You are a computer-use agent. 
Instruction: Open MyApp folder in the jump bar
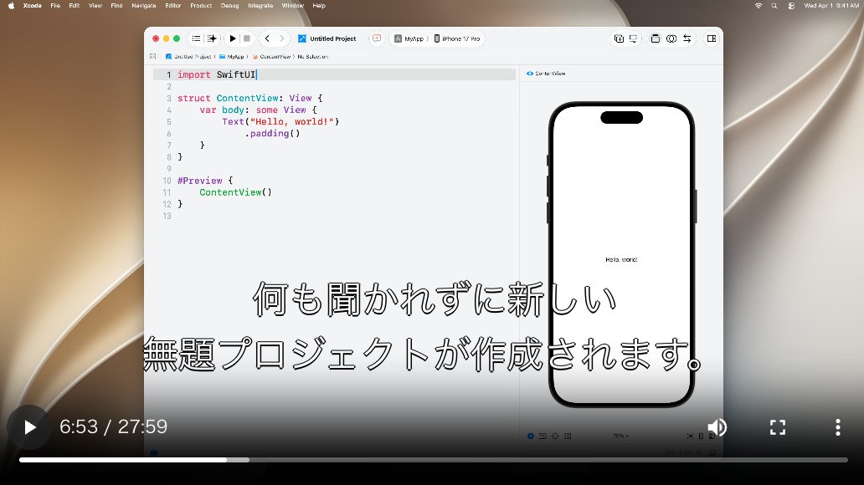[x=232, y=57]
